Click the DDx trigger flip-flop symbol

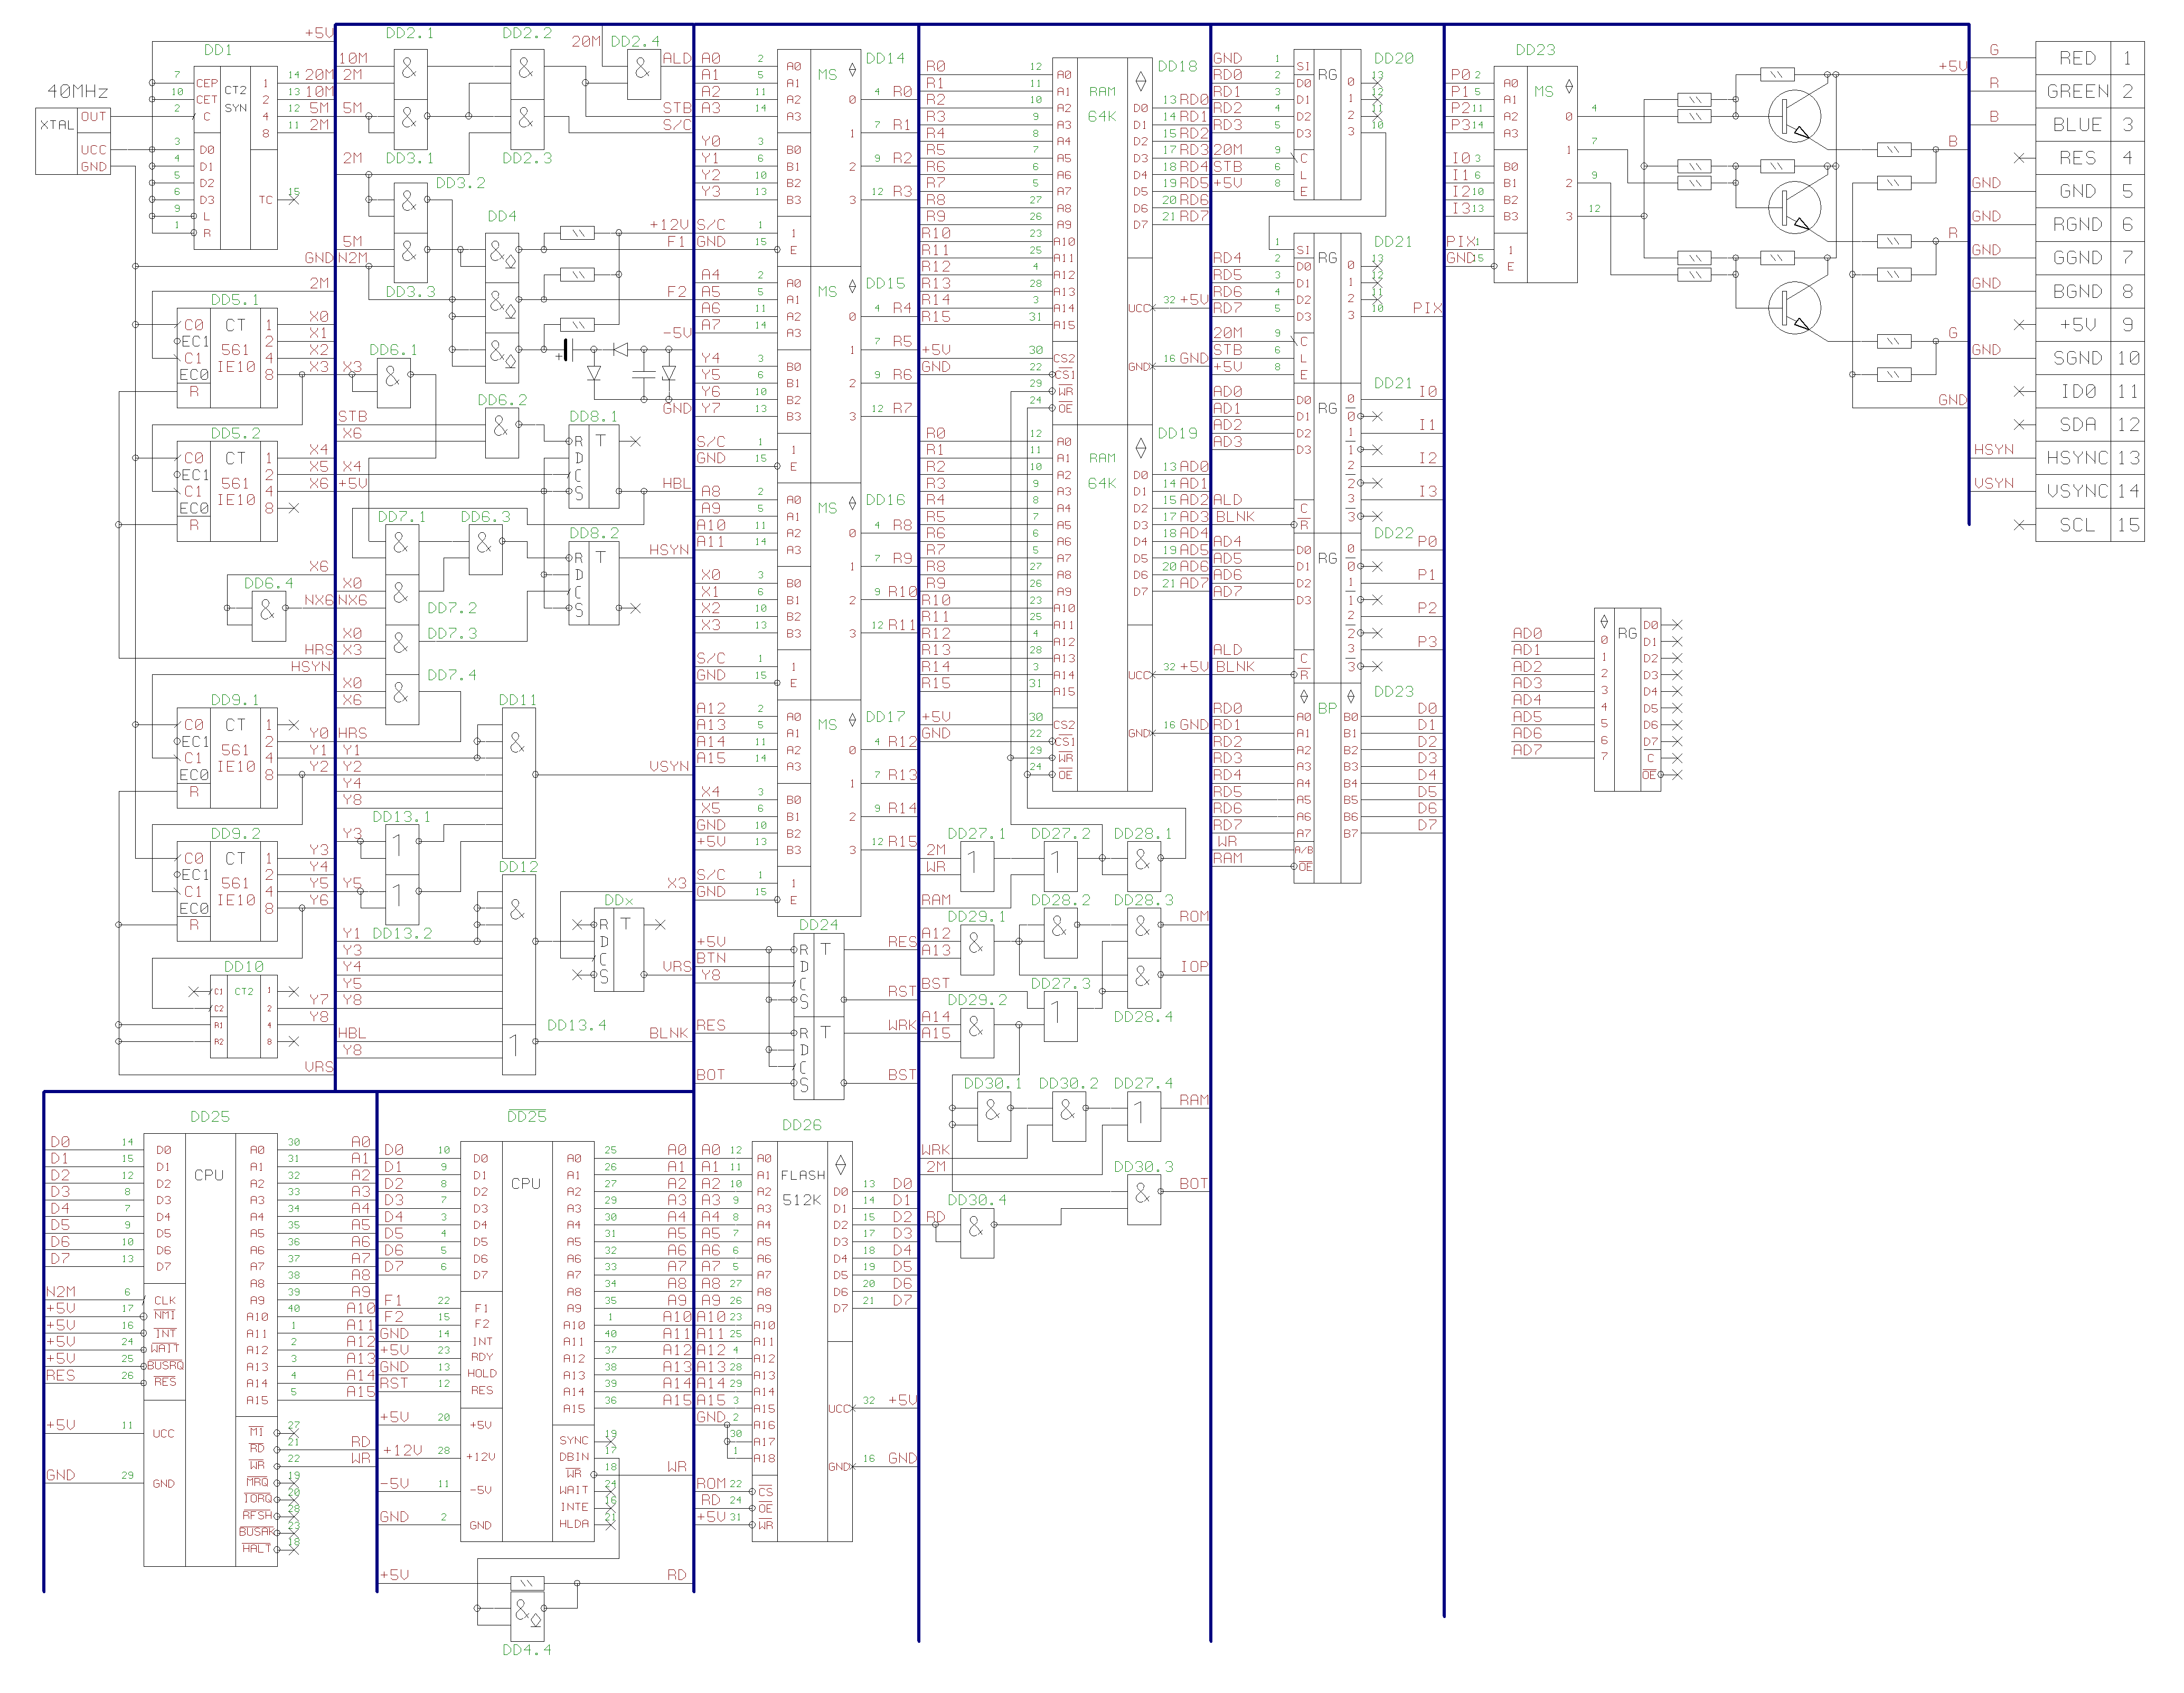tap(620, 949)
